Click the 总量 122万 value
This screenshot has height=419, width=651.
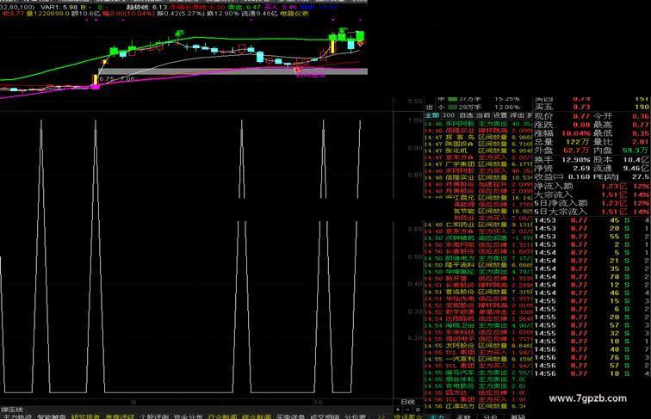(x=580, y=142)
